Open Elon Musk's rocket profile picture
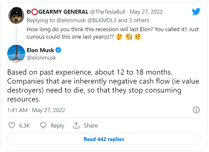209x152 pixels. point(16,54)
